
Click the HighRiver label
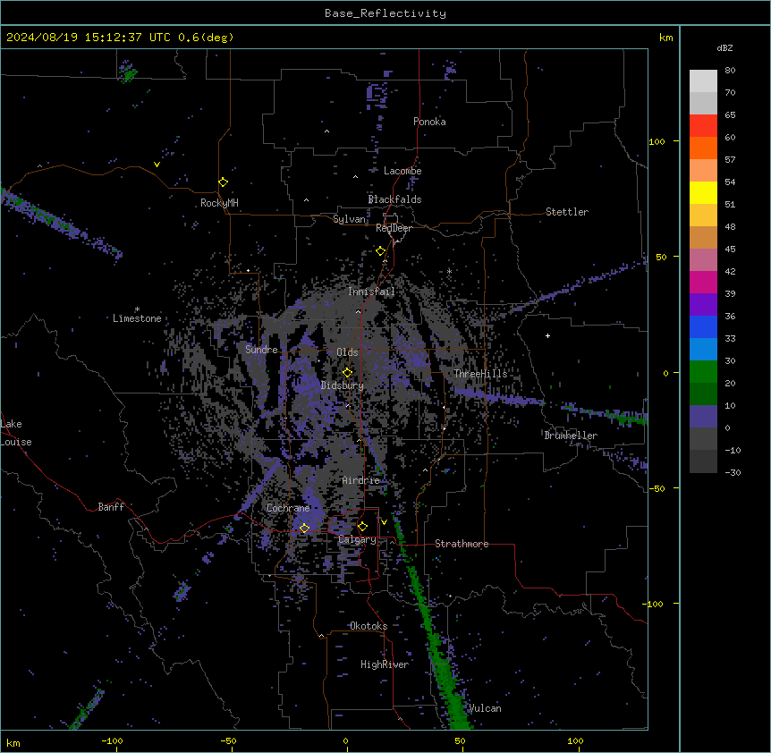[x=385, y=664]
